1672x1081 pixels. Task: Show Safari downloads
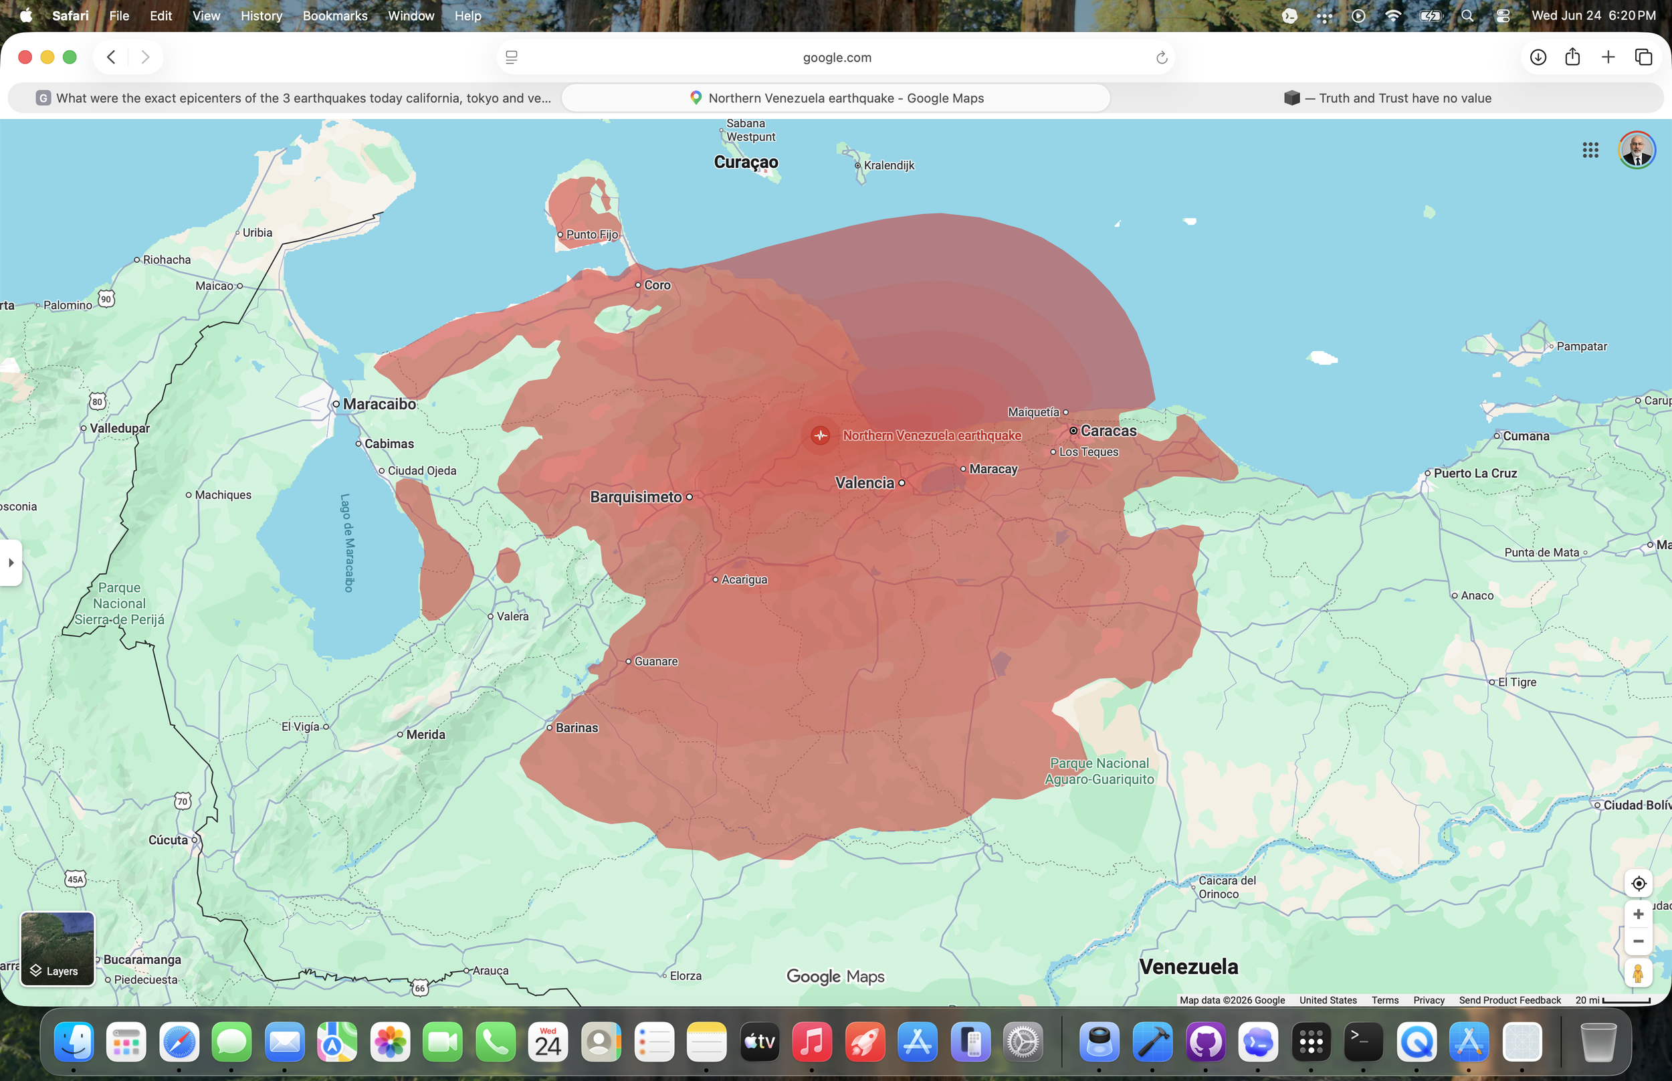pyautogui.click(x=1538, y=57)
